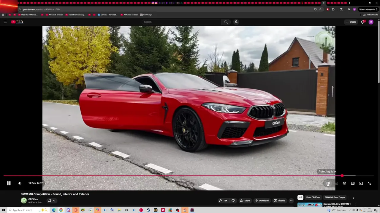This screenshot has height=213, width=380.
Task: Open the taskbar clock and date
Action: click(x=367, y=210)
